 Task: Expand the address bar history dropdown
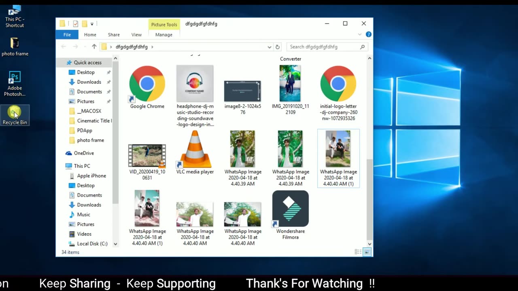[269, 47]
